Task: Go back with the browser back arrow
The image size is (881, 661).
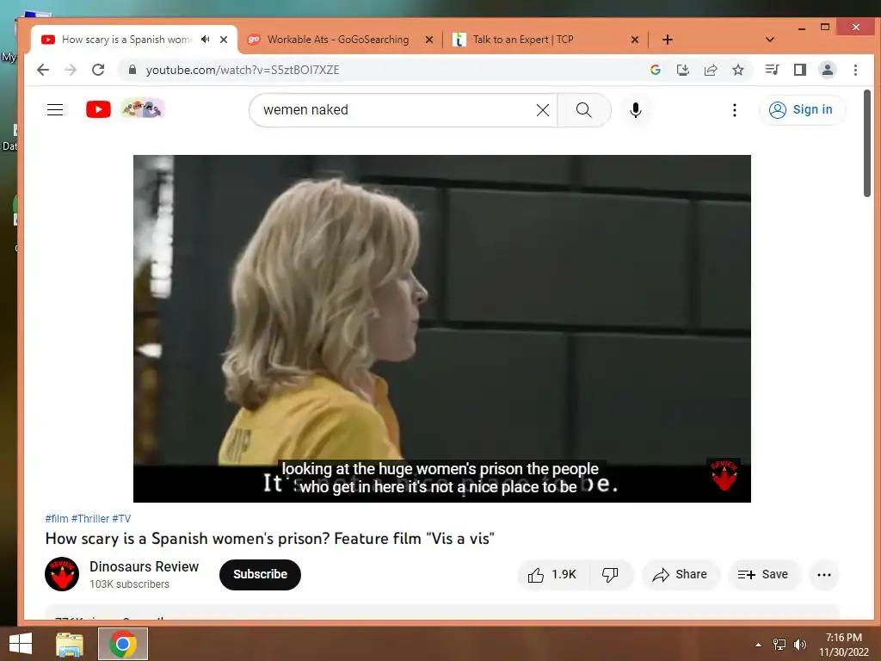Action: [x=43, y=70]
